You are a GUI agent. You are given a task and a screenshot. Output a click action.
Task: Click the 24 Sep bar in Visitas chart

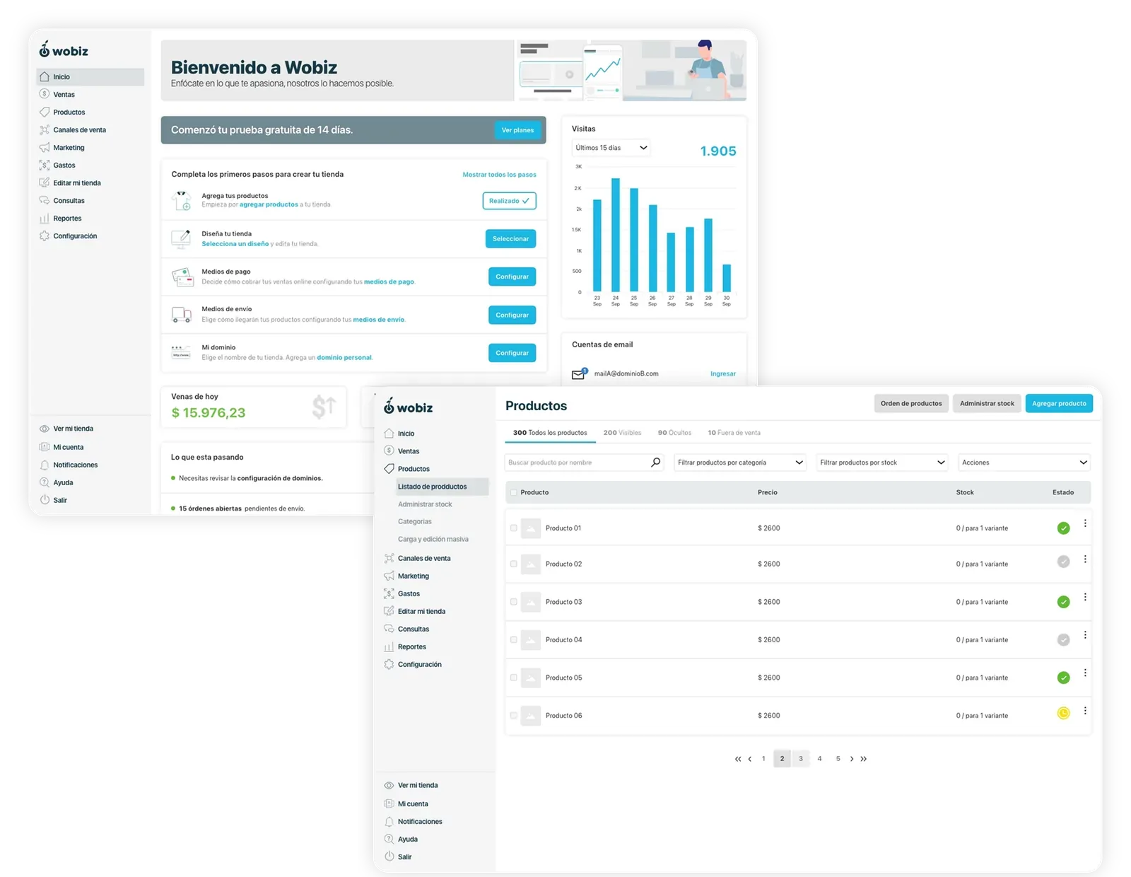pyautogui.click(x=616, y=235)
